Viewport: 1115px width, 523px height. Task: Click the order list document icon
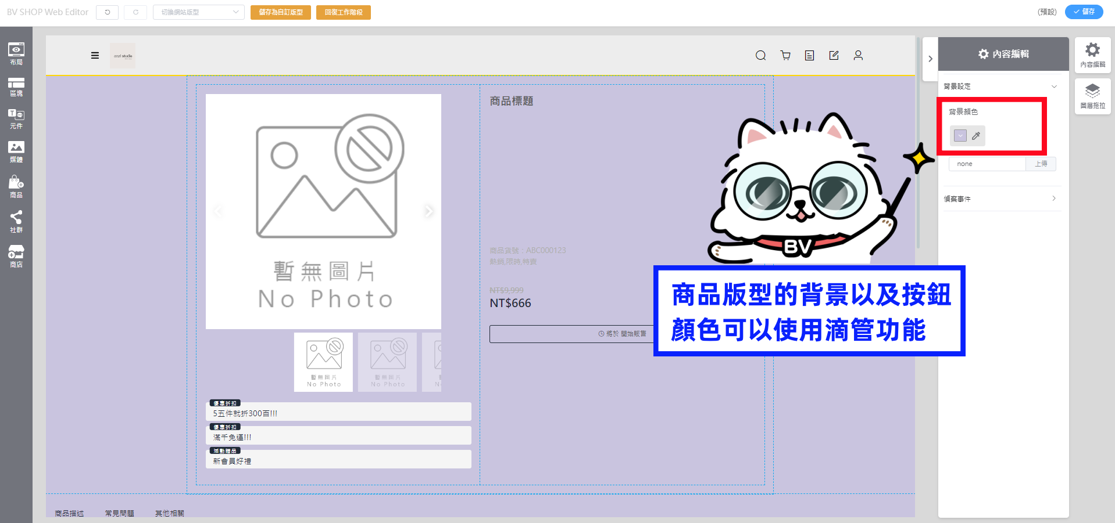809,56
